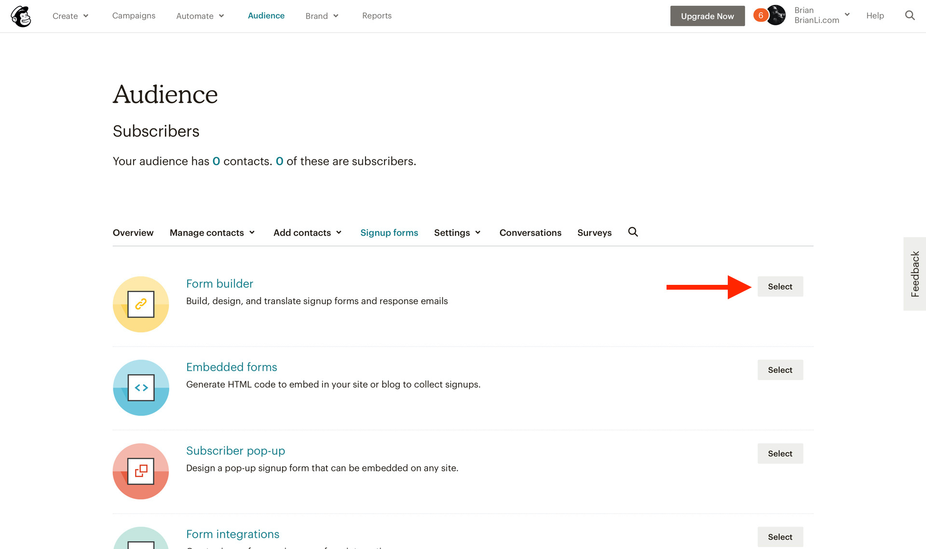The width and height of the screenshot is (926, 549).
Task: Switch to the Surveys tab
Action: coord(594,233)
